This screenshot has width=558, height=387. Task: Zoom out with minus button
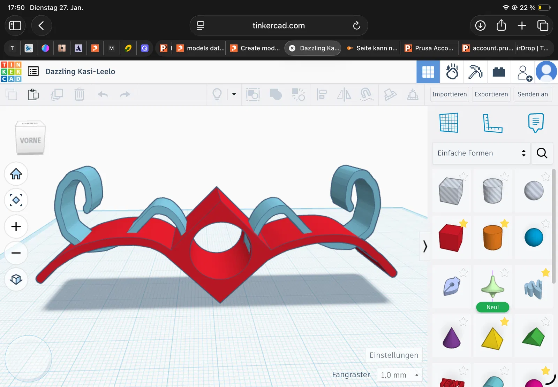[x=16, y=253]
